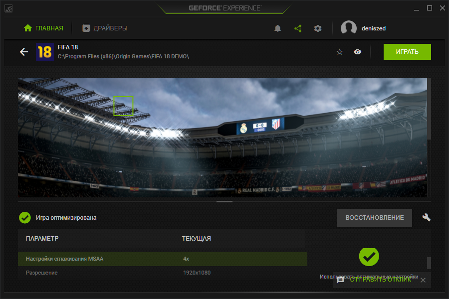Viewport: 449px width, 299px height.
Task: Launch game with ИГРАТЬ button
Action: click(x=407, y=52)
